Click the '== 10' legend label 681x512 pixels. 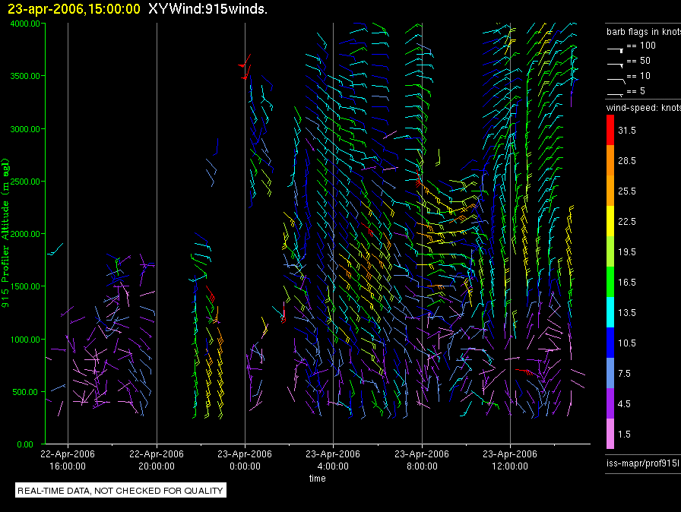click(x=638, y=76)
